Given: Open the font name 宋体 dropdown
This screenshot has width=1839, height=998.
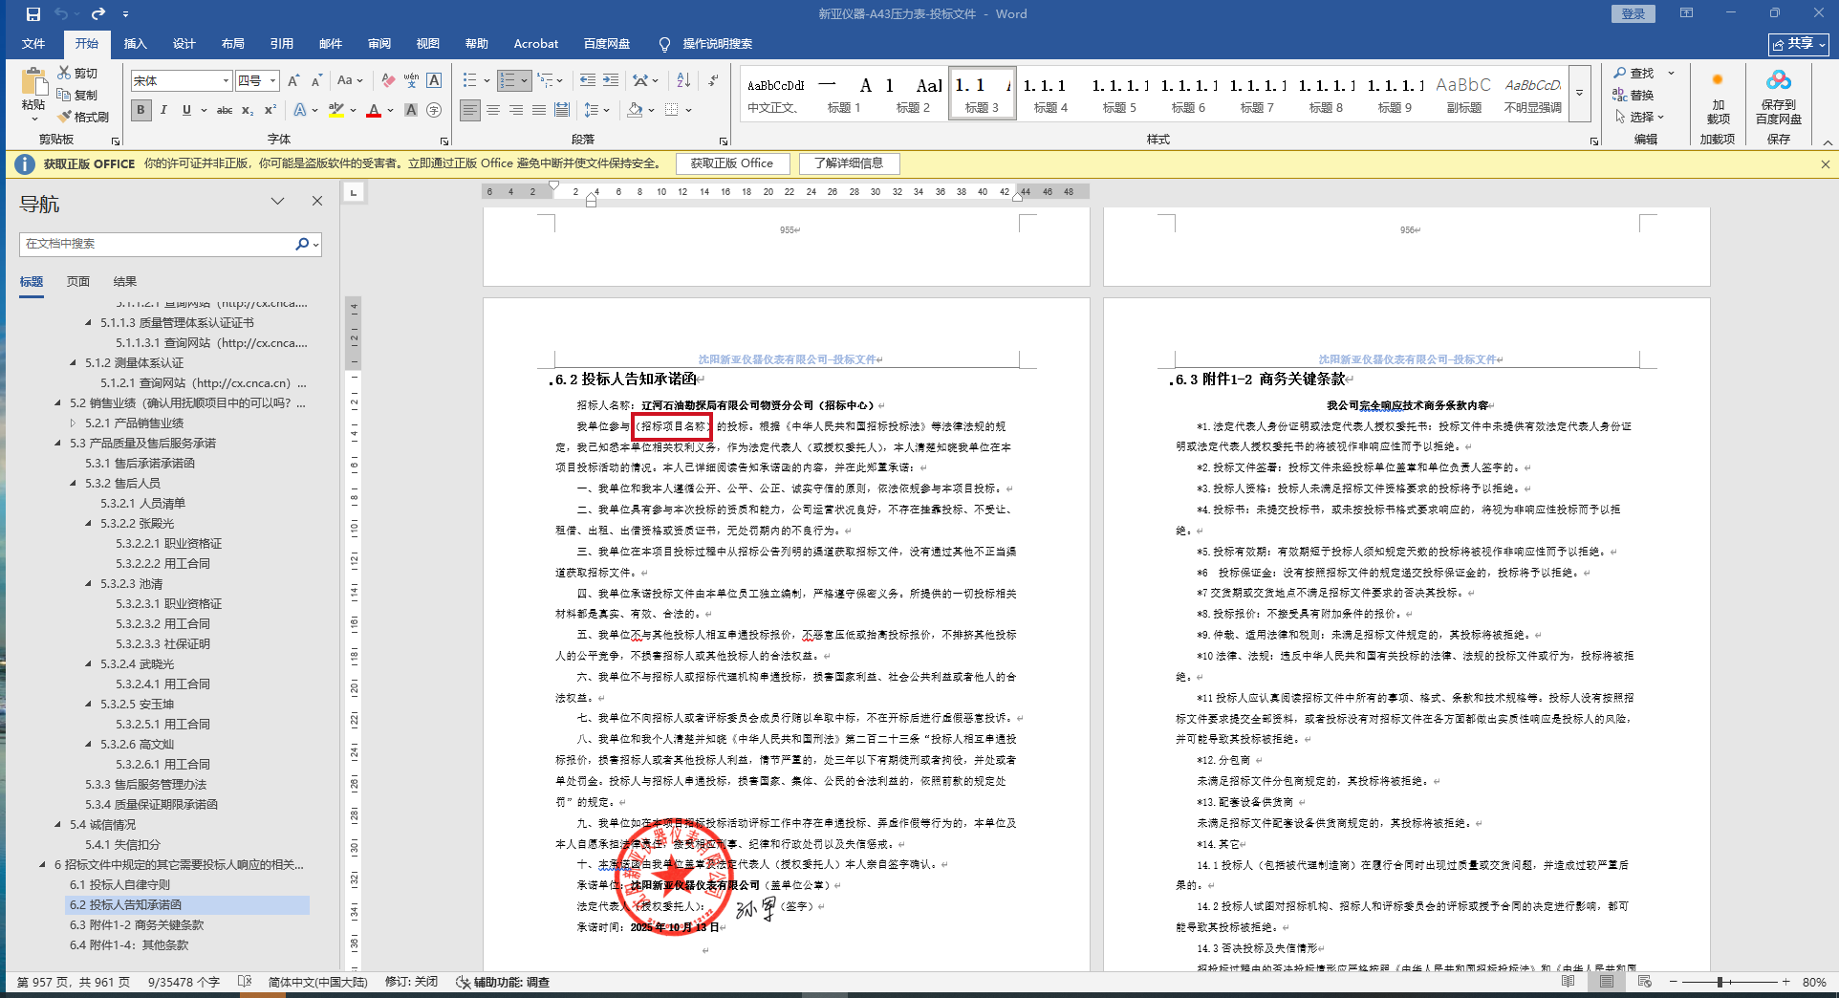Looking at the screenshot, I should point(226,80).
